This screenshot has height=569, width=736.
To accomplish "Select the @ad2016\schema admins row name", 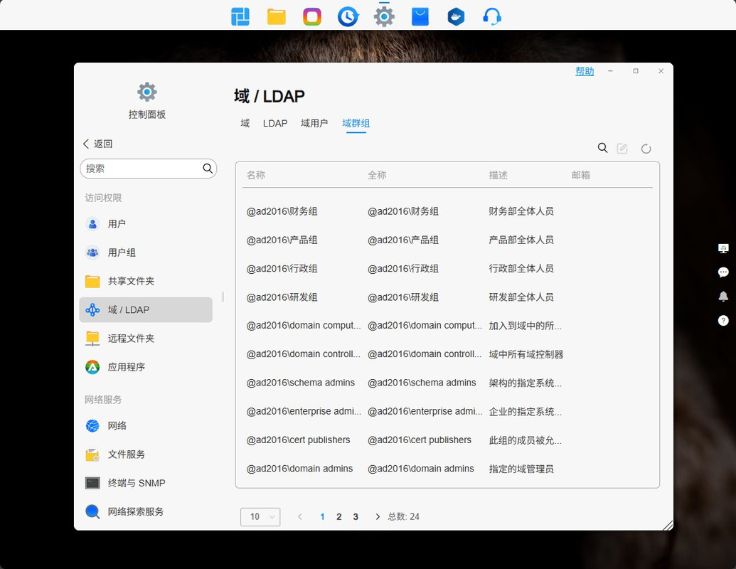I will (x=300, y=383).
